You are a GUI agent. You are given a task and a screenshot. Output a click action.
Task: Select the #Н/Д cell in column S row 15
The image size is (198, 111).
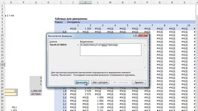pos(184,51)
